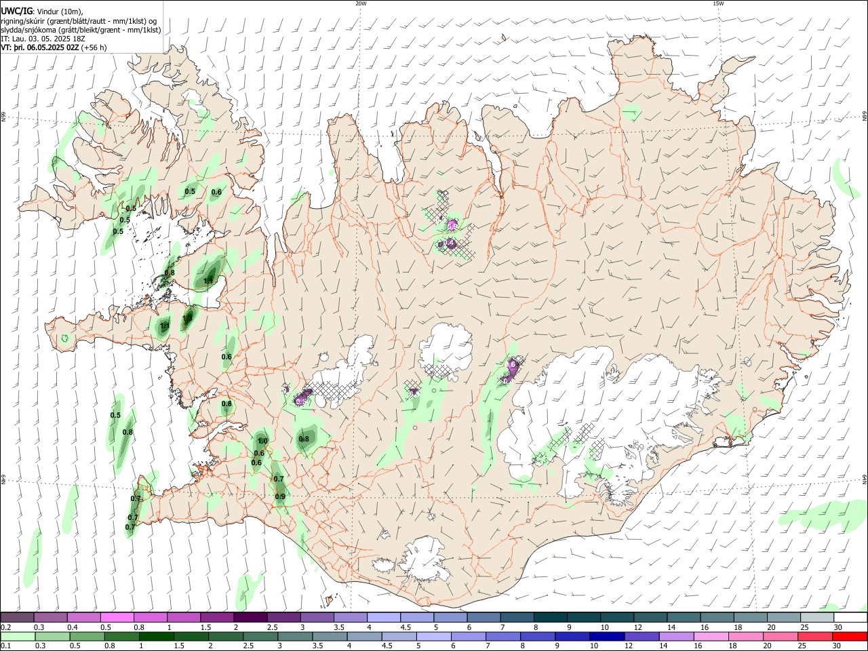Click the "1.0" precipitation value on map
Viewport: 868px width, 651px height.
(262, 441)
